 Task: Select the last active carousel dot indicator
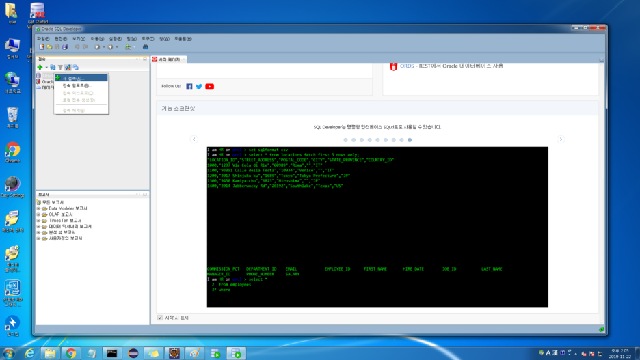410,140
